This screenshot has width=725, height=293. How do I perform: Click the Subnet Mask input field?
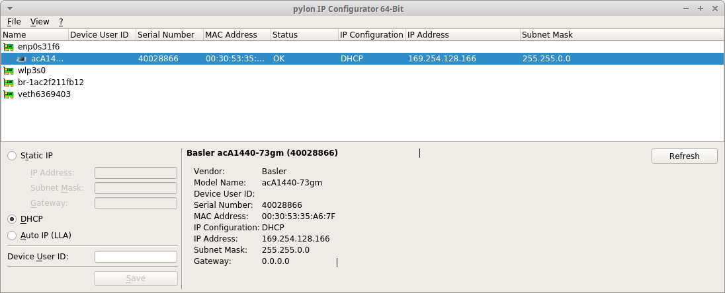pyautogui.click(x=136, y=188)
